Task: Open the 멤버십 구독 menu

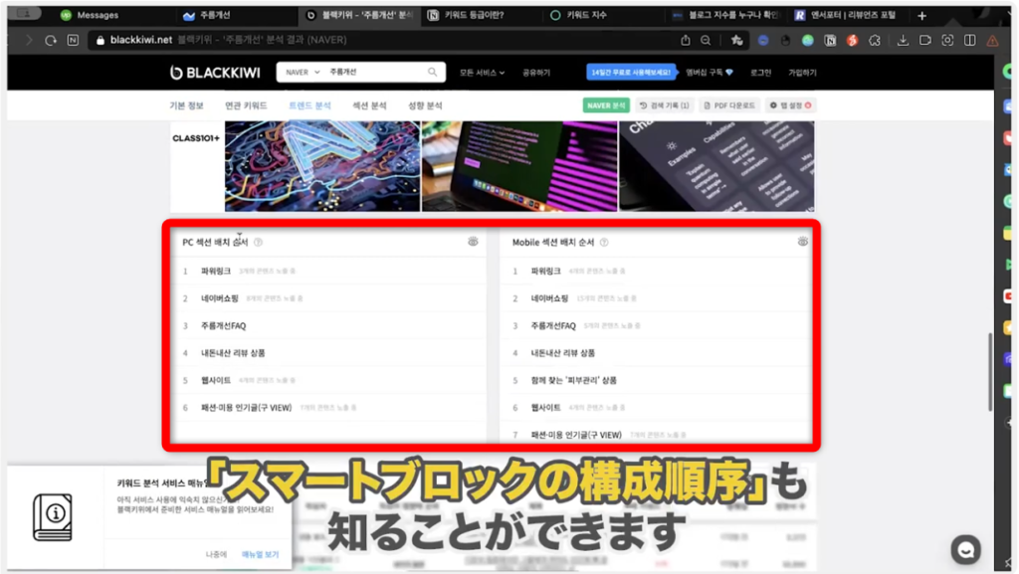Action: tap(711, 73)
